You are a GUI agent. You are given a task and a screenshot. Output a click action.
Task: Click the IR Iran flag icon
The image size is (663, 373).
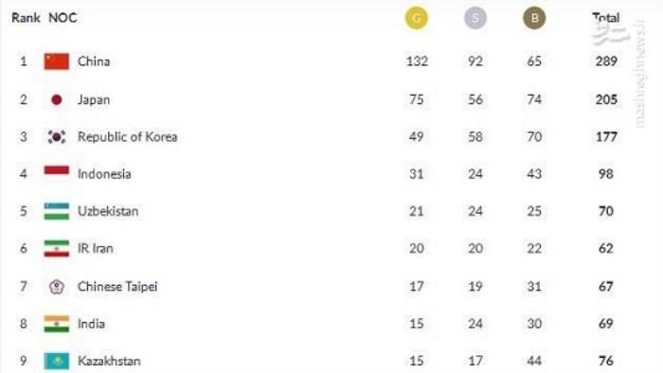point(57,248)
